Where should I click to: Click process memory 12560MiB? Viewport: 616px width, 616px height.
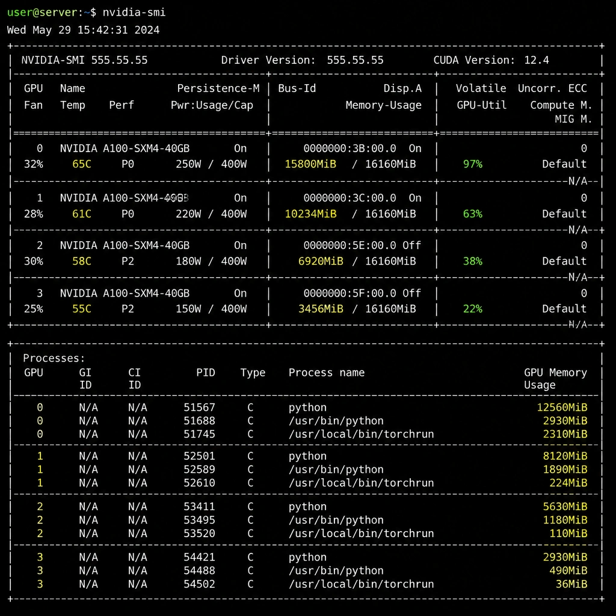point(562,407)
